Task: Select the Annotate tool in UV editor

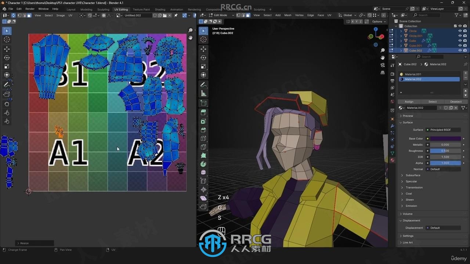Action: point(7,85)
